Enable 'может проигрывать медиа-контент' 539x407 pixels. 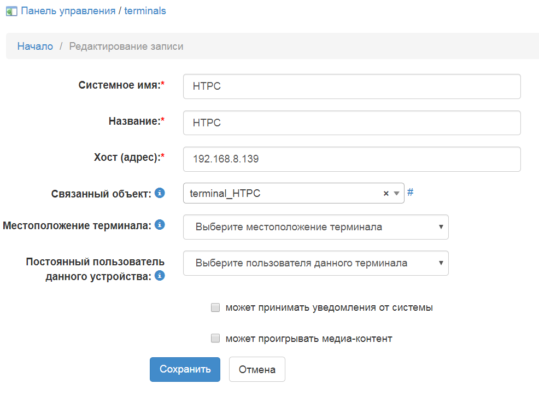coord(215,338)
